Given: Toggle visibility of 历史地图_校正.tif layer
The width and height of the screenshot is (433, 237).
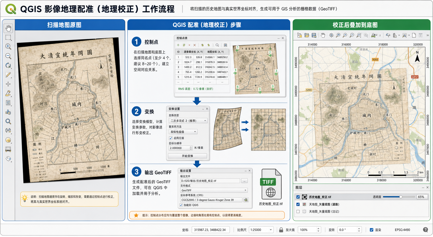Looking at the screenshot, I should [x=298, y=197].
